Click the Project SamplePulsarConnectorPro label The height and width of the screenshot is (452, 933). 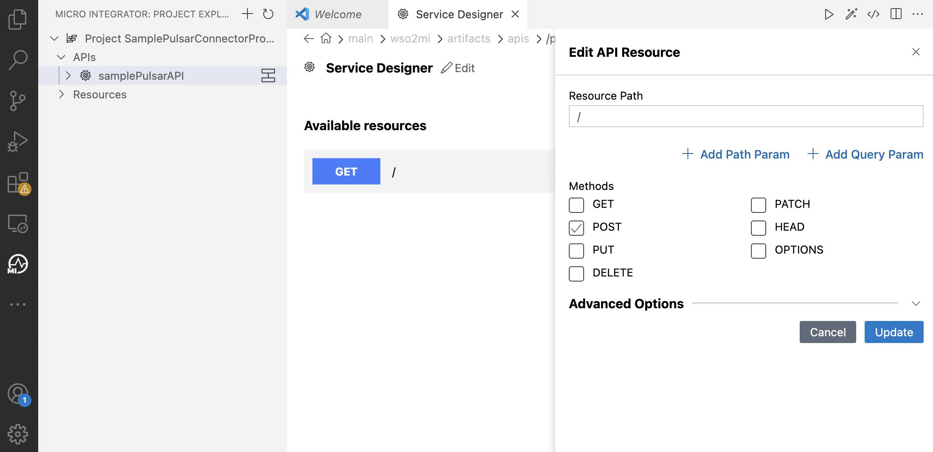point(180,39)
